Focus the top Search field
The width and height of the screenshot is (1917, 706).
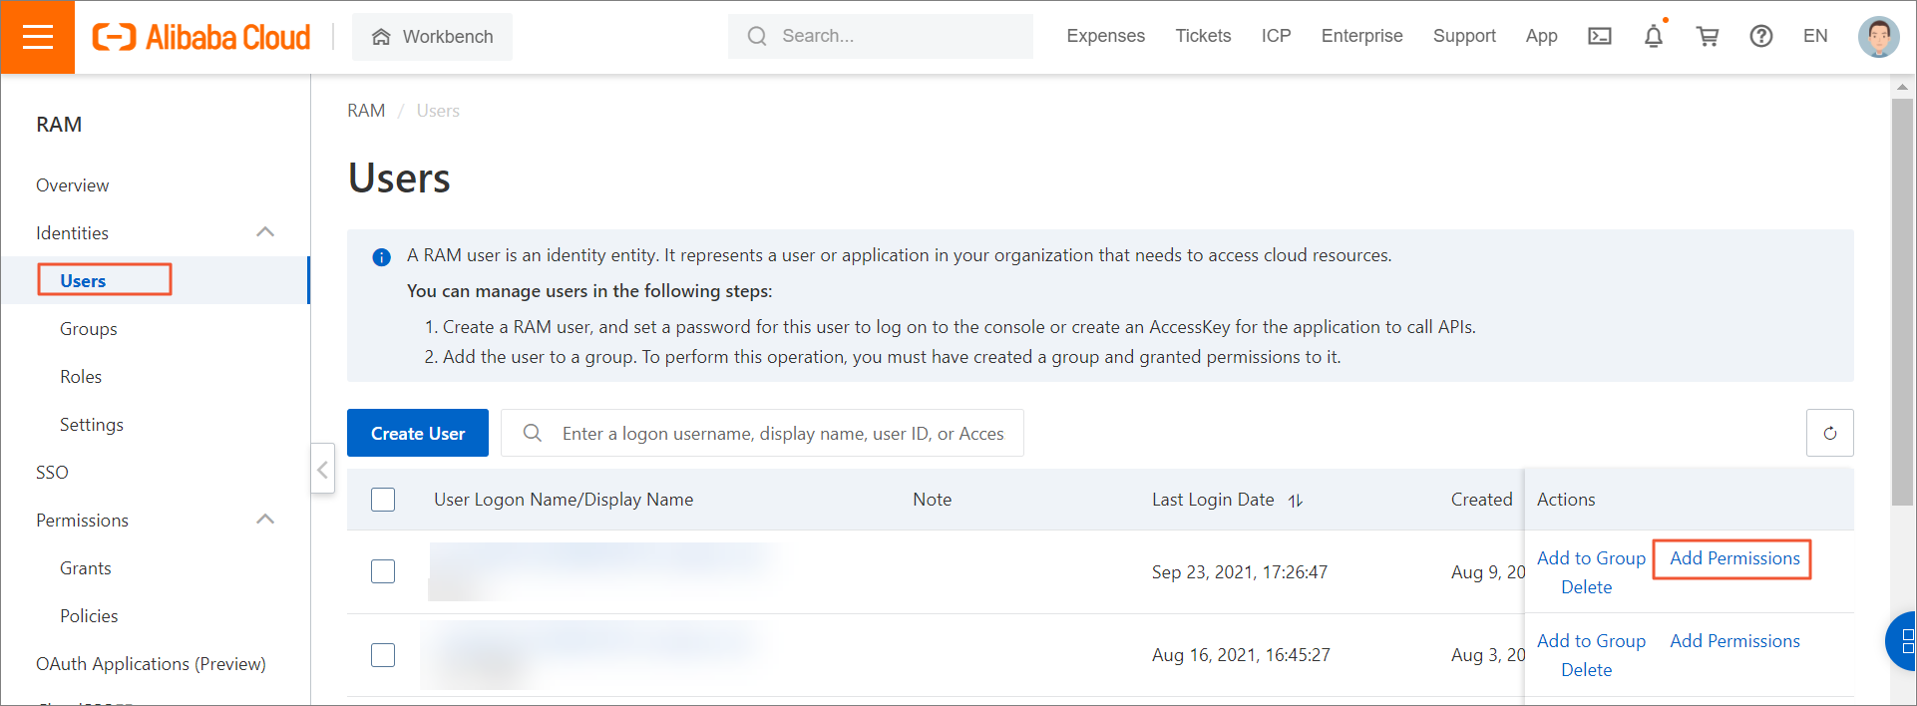[881, 36]
